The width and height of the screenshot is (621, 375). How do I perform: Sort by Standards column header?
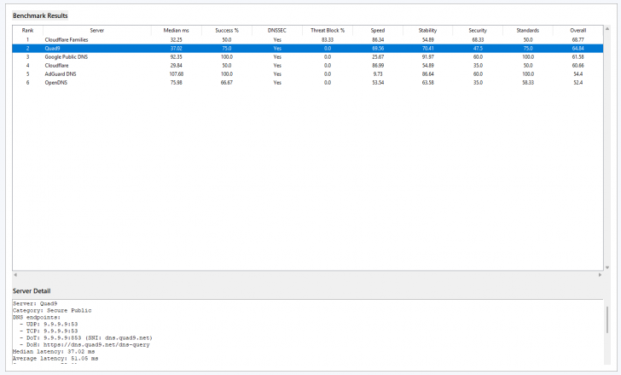528,31
